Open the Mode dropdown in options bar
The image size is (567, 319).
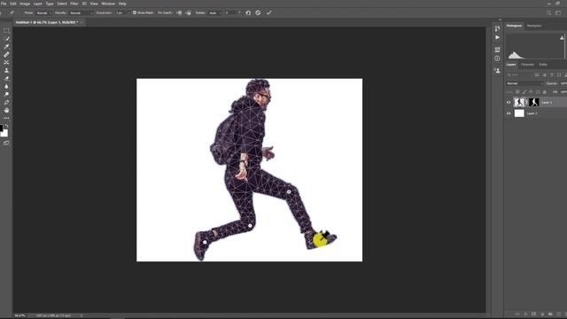(43, 12)
